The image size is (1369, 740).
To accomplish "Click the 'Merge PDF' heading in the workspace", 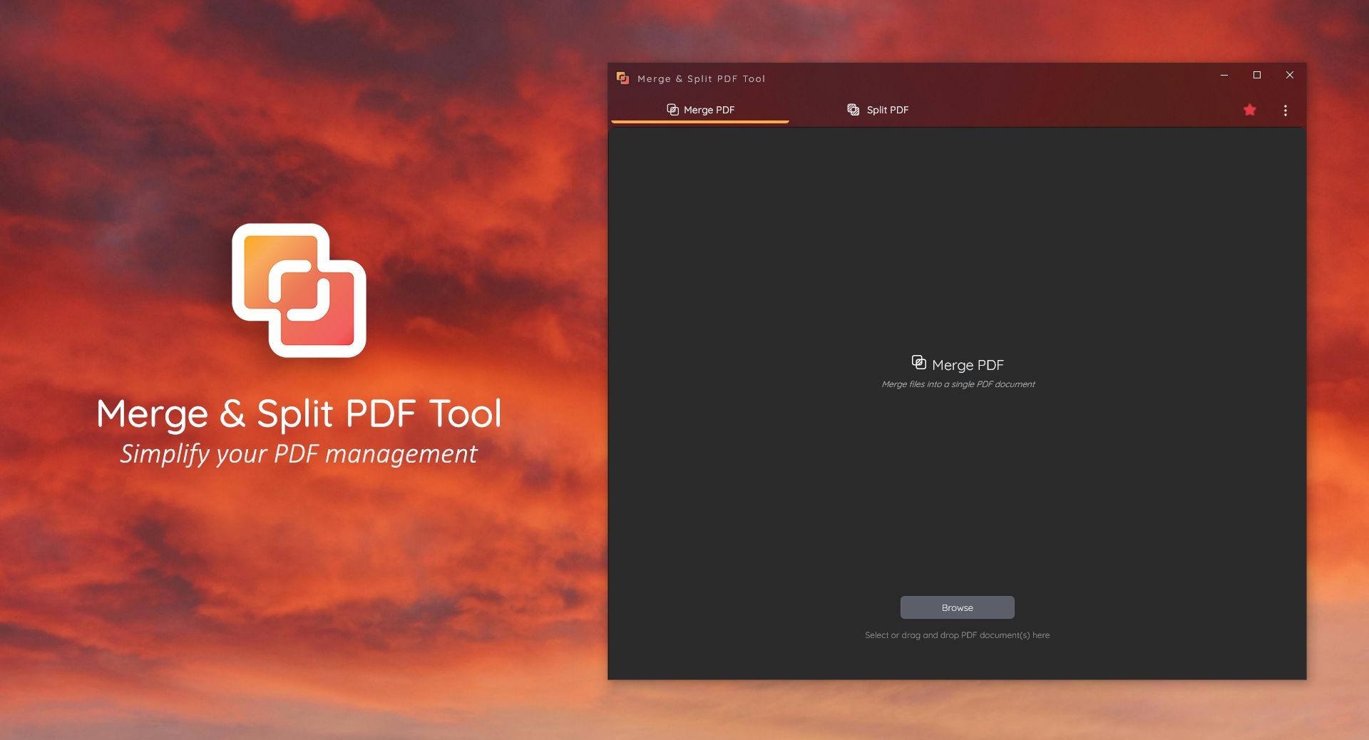I will pos(968,364).
